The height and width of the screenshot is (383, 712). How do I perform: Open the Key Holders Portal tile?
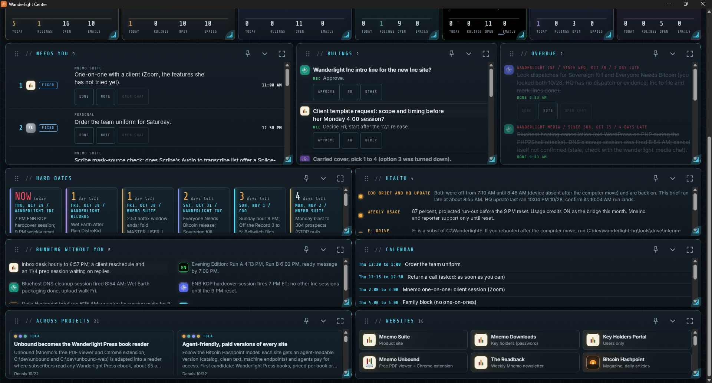pyautogui.click(x=637, y=340)
